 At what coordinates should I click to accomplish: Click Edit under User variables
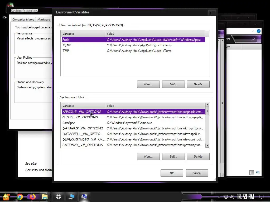pos(173,84)
